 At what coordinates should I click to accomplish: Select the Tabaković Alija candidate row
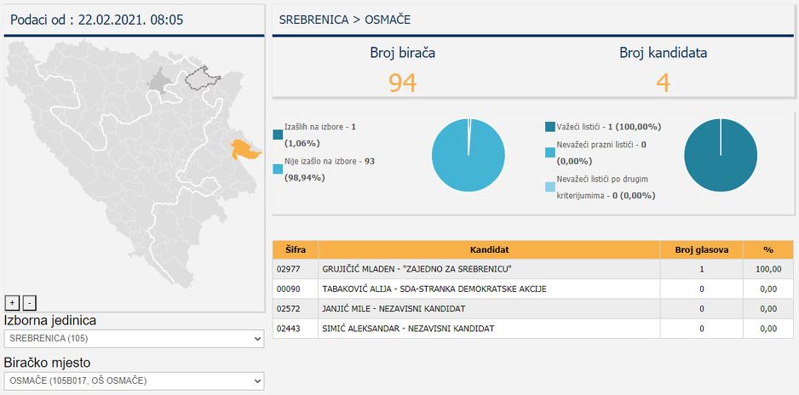(490, 289)
